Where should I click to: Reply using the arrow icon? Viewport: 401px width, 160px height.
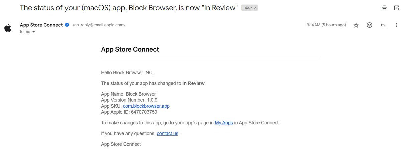pyautogui.click(x=383, y=25)
